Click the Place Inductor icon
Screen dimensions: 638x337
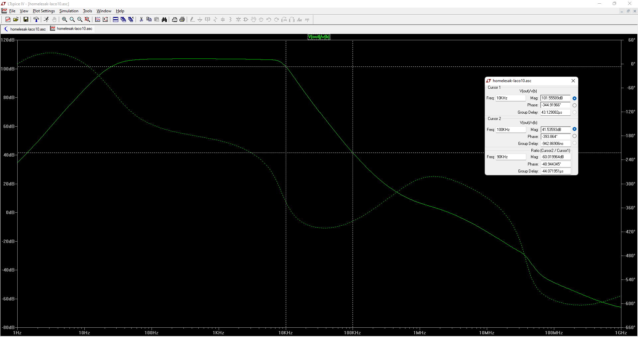(x=231, y=20)
